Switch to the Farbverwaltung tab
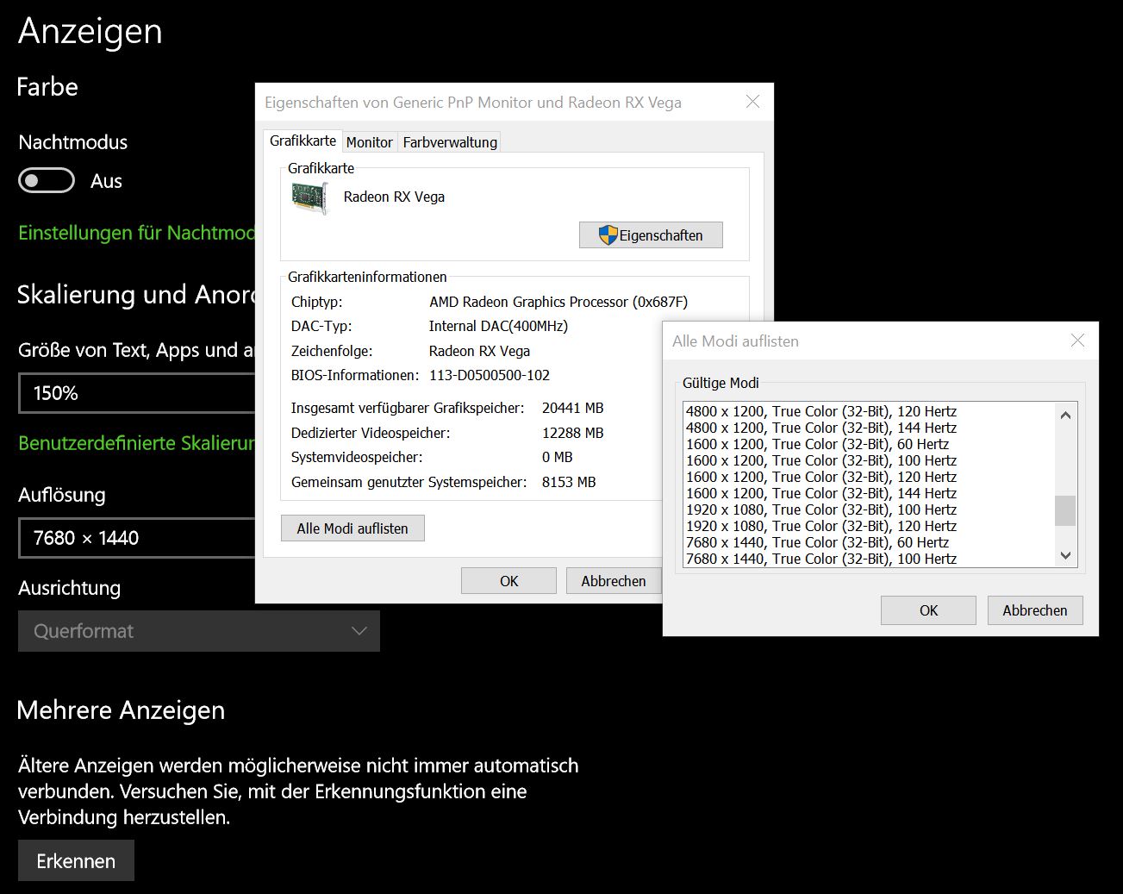Screen dimensions: 1123x894 click(x=450, y=142)
